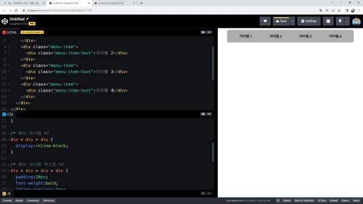Click '아이템 2' in the preview menu
Screen dimensions: 363x204
276,36
